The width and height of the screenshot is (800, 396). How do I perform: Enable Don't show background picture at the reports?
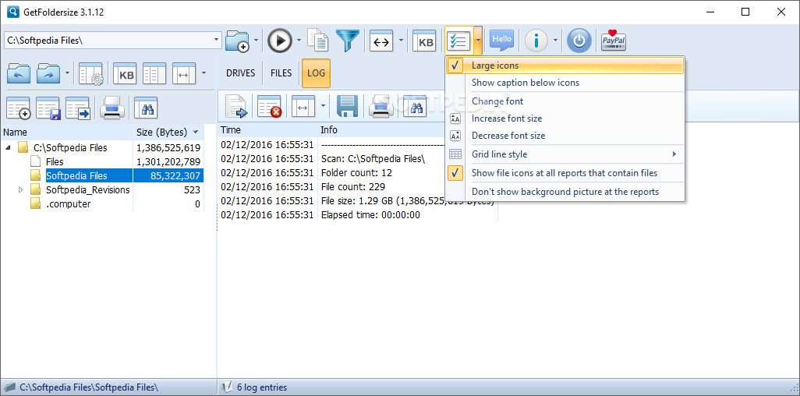565,192
